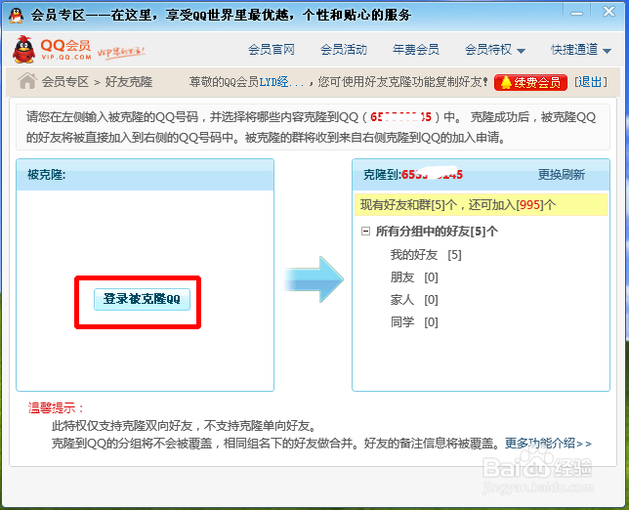
Task: Minimize the QQ member window
Action: 576,13
